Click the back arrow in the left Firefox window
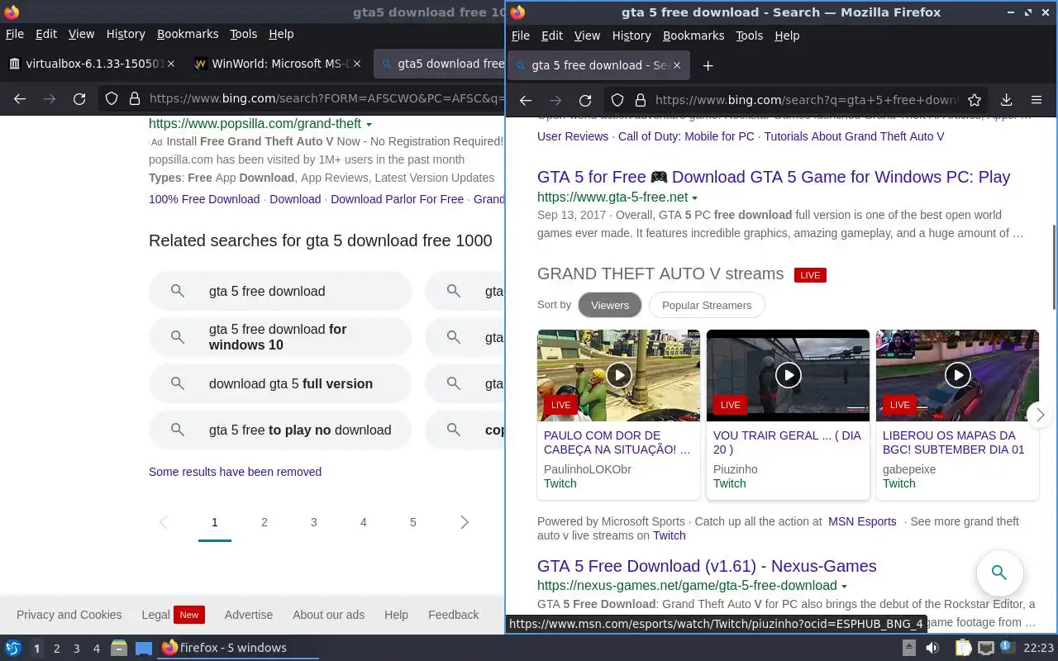Image resolution: width=1058 pixels, height=661 pixels. (20, 98)
